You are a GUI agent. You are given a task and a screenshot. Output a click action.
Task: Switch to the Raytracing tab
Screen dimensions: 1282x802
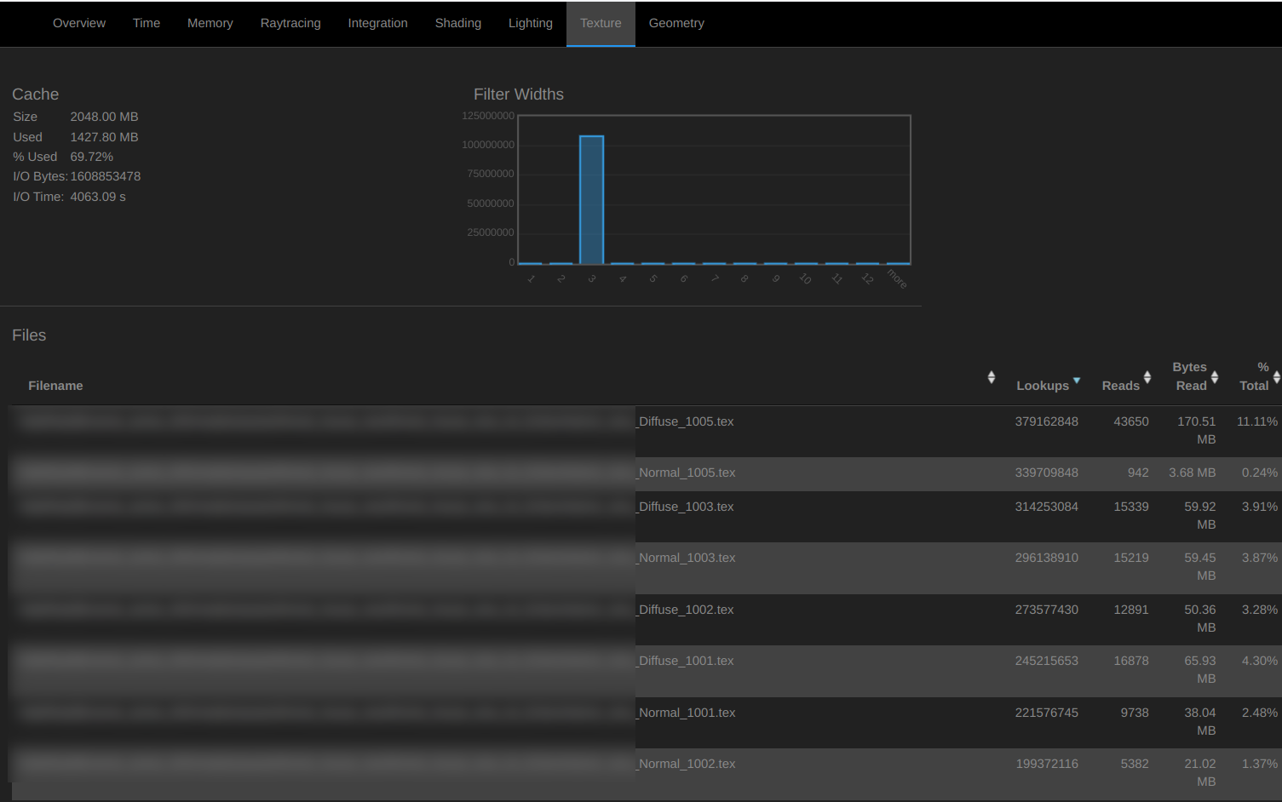point(290,23)
